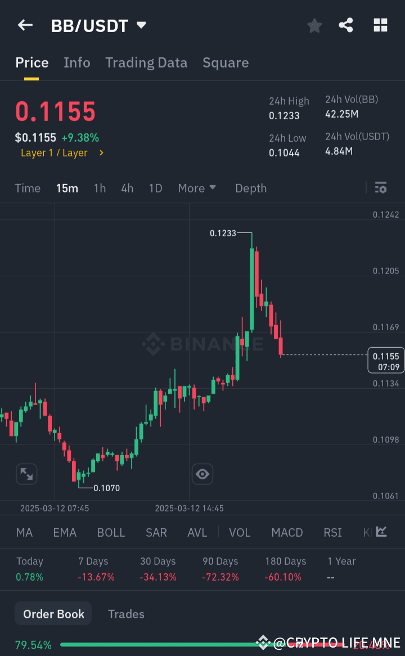Open the Trades tab
Screen dimensions: 405x656
tap(126, 614)
